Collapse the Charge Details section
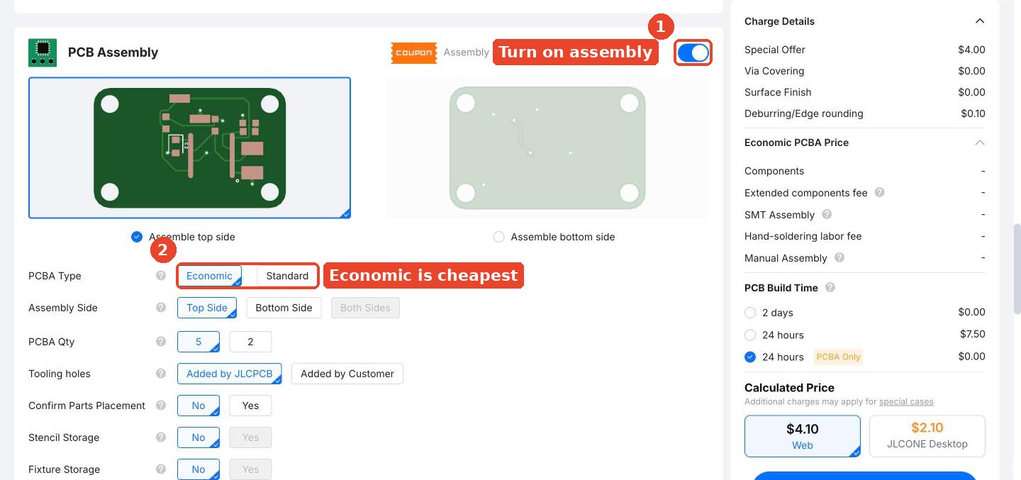 pyautogui.click(x=980, y=21)
